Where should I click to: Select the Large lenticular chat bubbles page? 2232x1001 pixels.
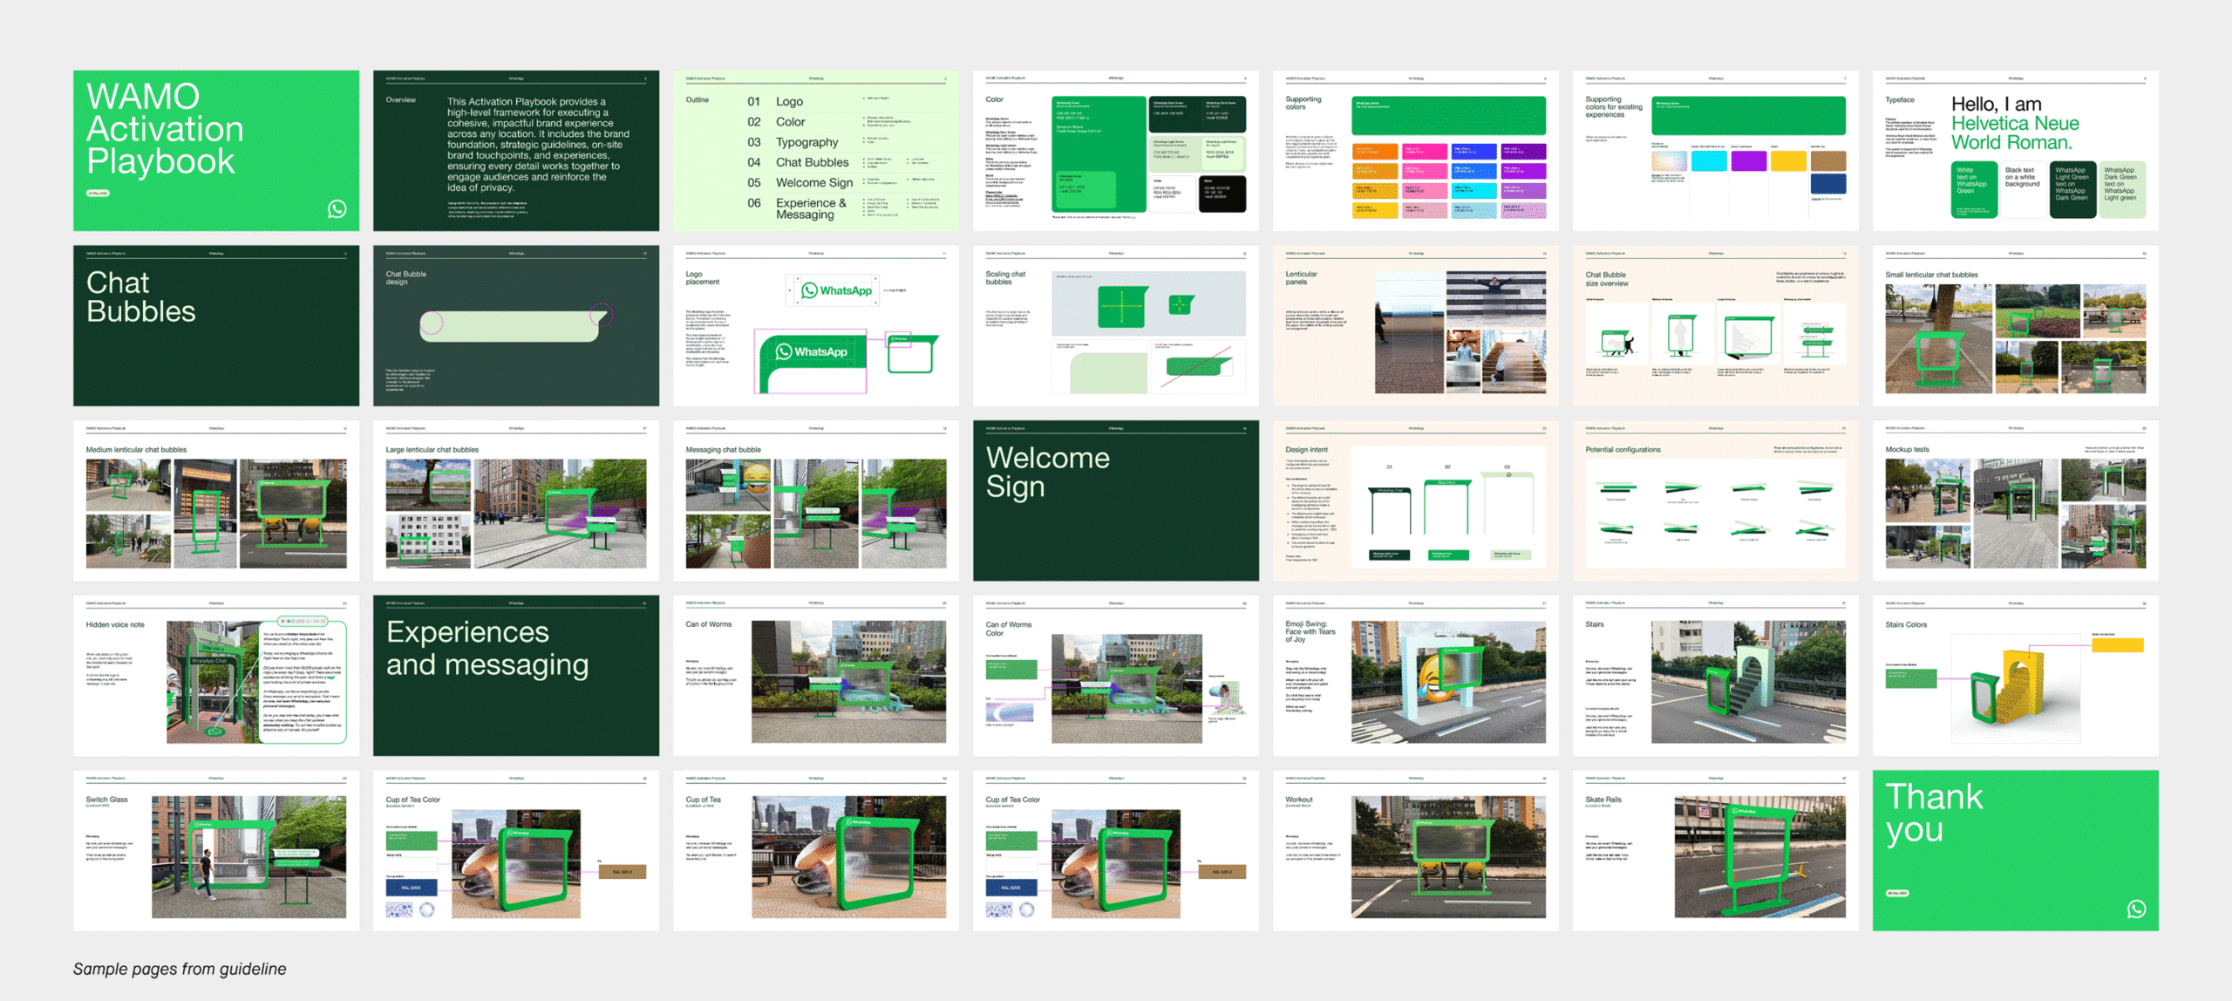pyautogui.click(x=516, y=500)
